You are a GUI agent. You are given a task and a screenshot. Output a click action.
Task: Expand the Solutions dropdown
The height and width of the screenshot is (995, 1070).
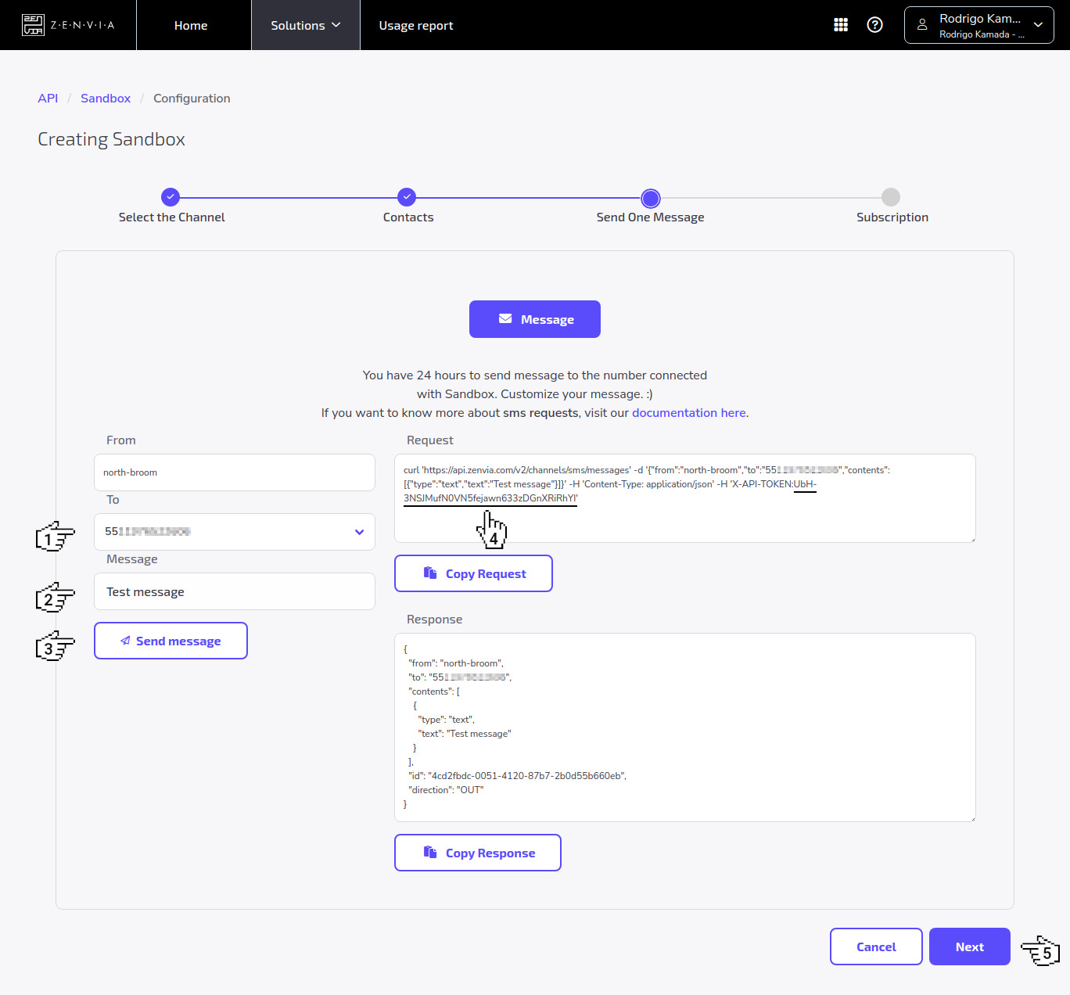[x=305, y=24]
